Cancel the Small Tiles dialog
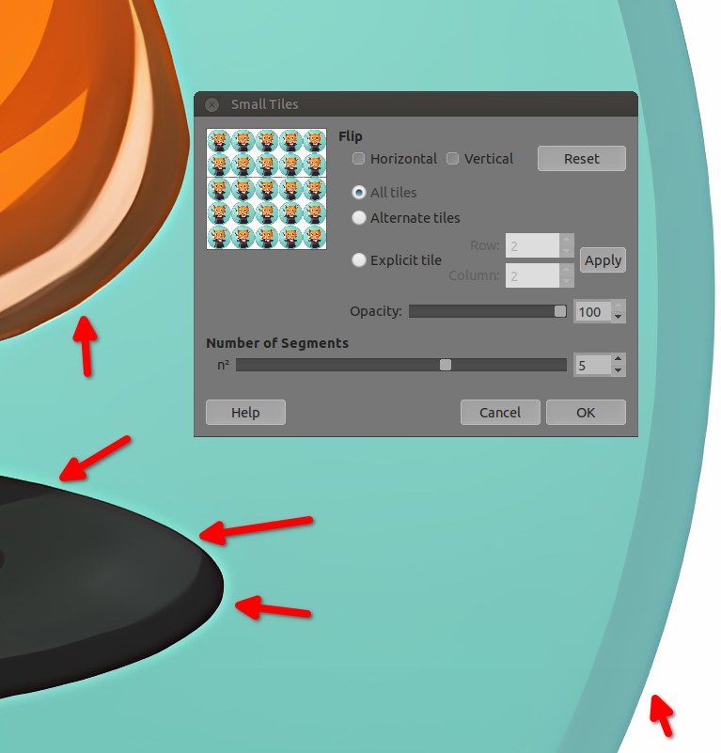 pyautogui.click(x=500, y=412)
